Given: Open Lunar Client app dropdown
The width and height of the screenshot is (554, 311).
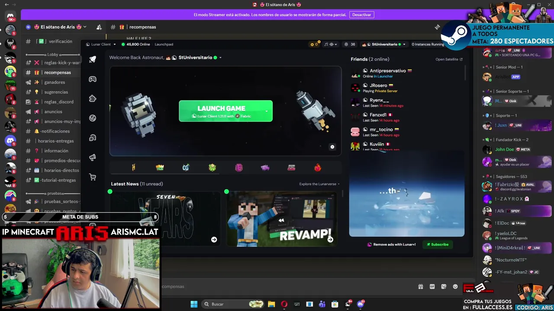Looking at the screenshot, I should (101, 44).
